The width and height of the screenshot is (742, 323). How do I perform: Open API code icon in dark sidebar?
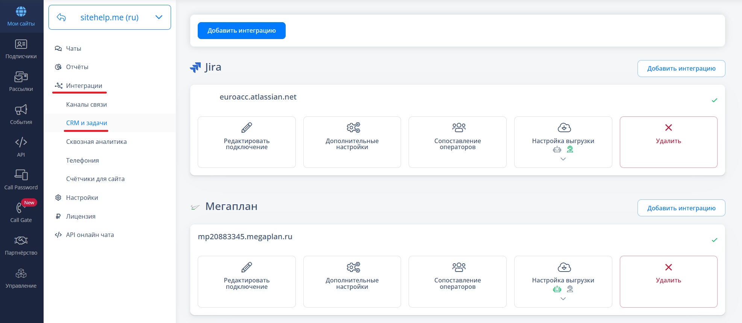(x=21, y=142)
